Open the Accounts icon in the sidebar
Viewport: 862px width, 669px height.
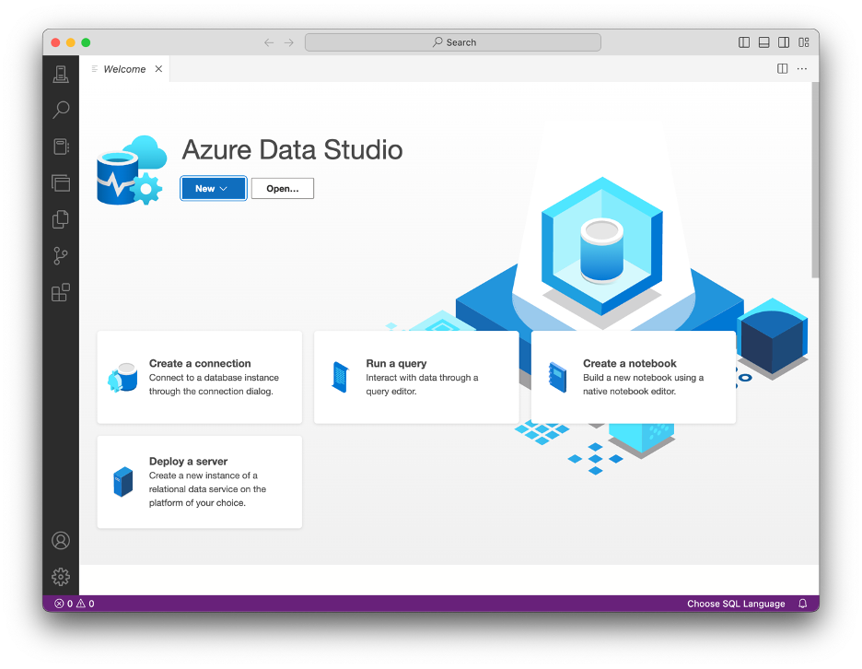coord(61,541)
